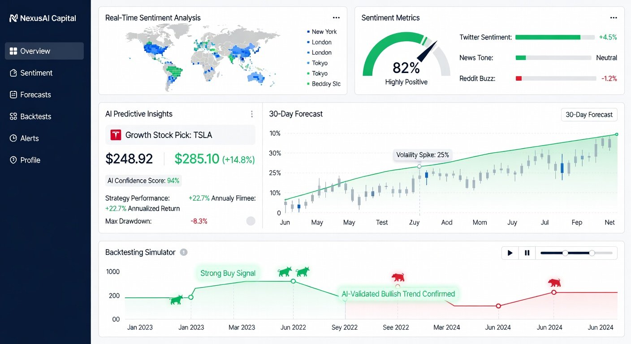Click the Alerts clock icon in sidebar
Viewport: 631px width, 344px height.
[13, 138]
